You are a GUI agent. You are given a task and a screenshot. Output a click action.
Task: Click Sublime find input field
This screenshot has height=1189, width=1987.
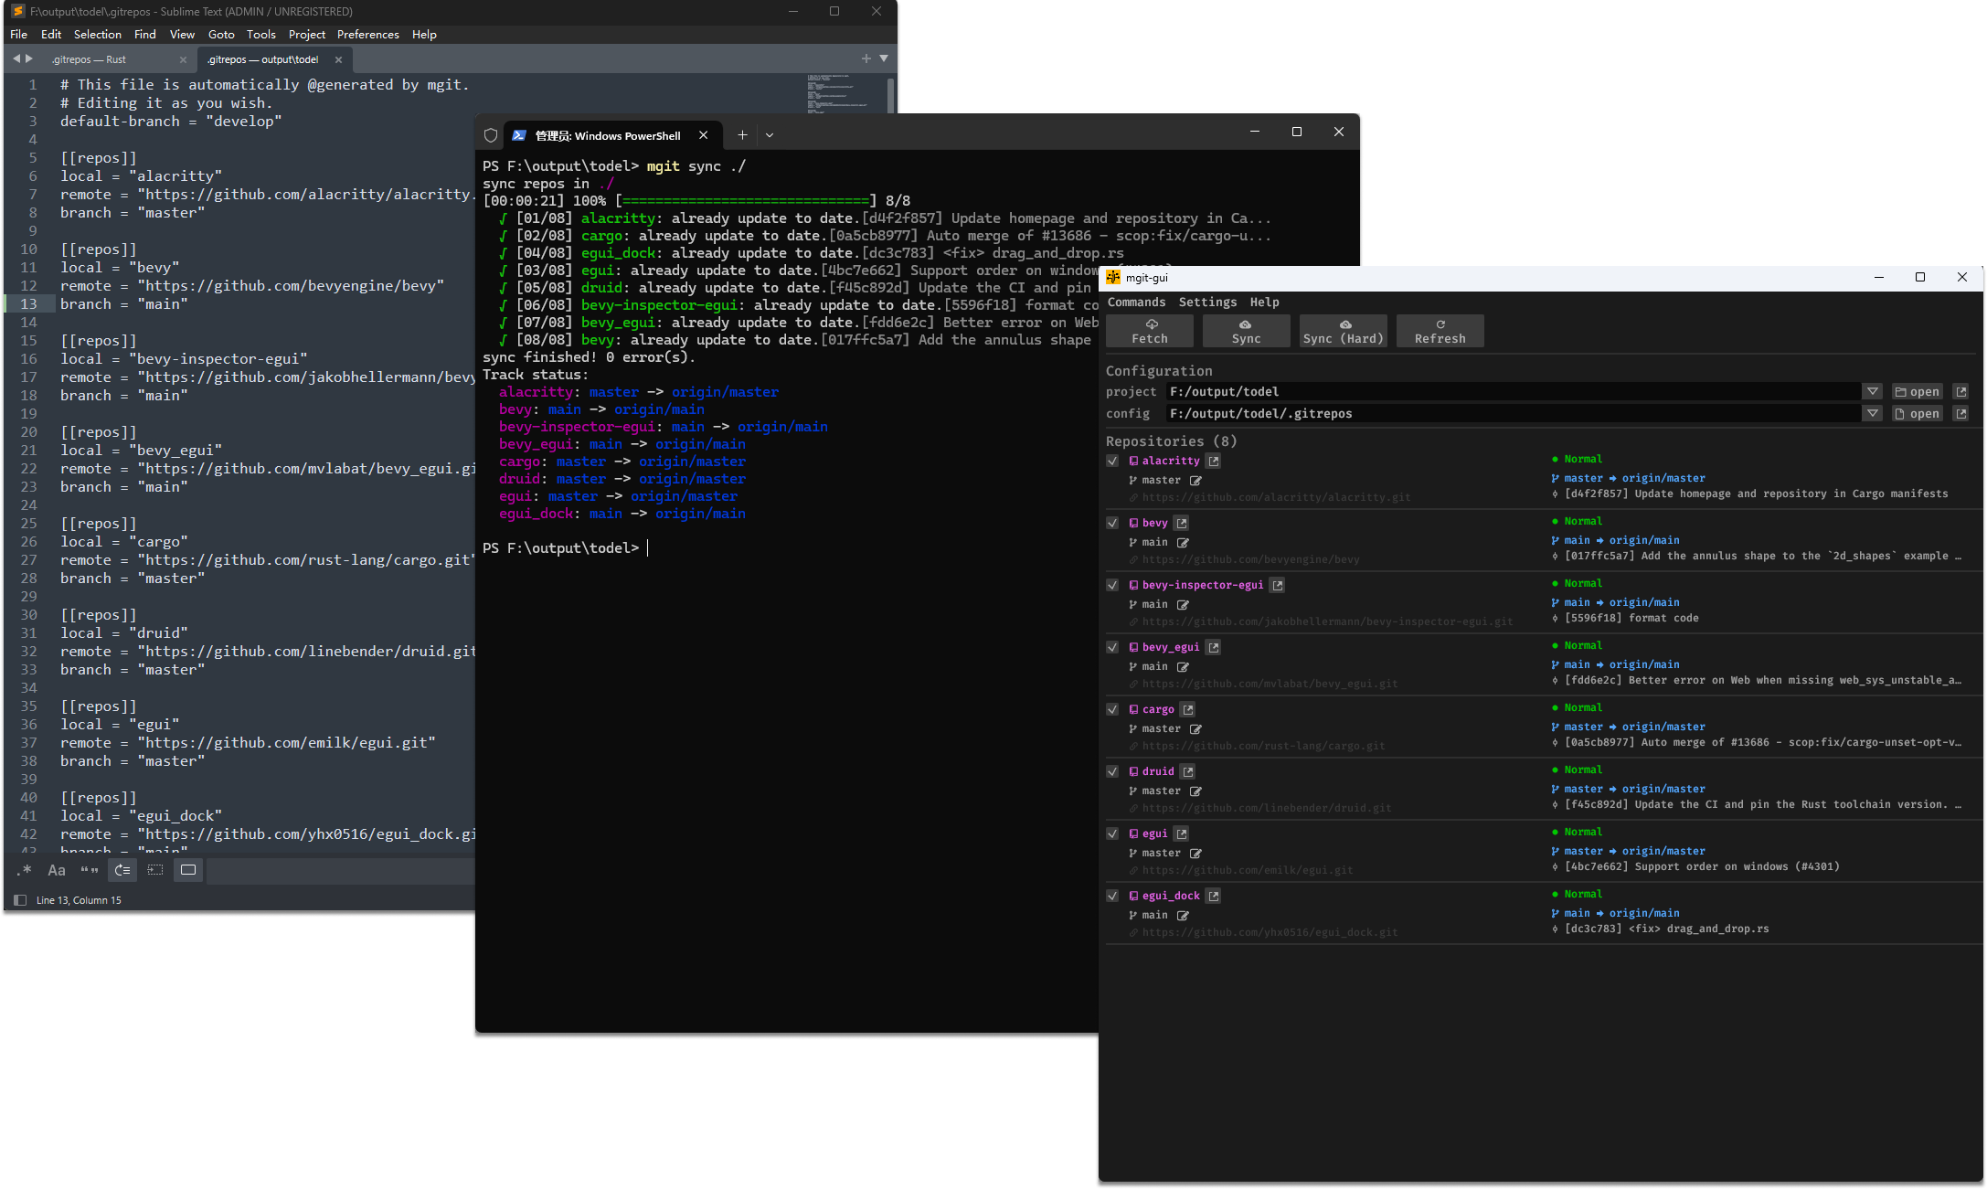click(342, 870)
